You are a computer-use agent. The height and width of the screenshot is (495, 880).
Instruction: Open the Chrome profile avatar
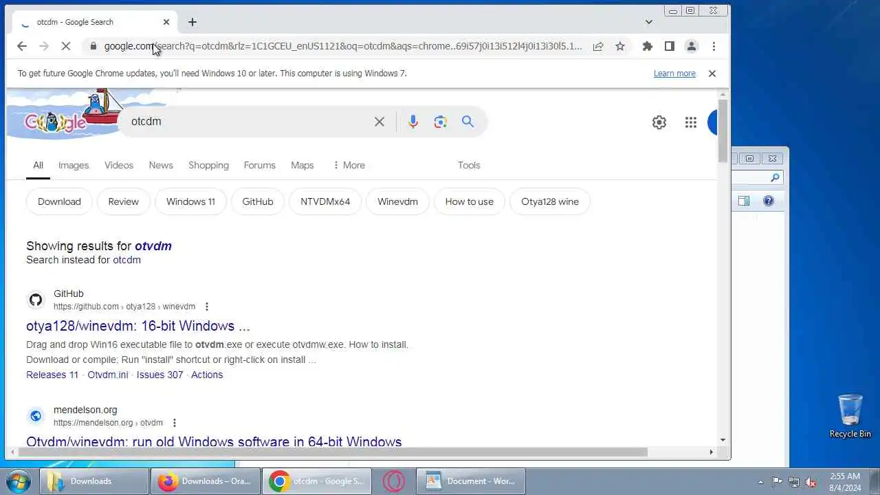click(692, 46)
